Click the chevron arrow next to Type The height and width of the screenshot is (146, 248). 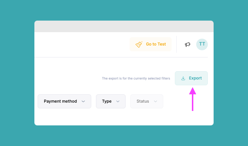[118, 102]
